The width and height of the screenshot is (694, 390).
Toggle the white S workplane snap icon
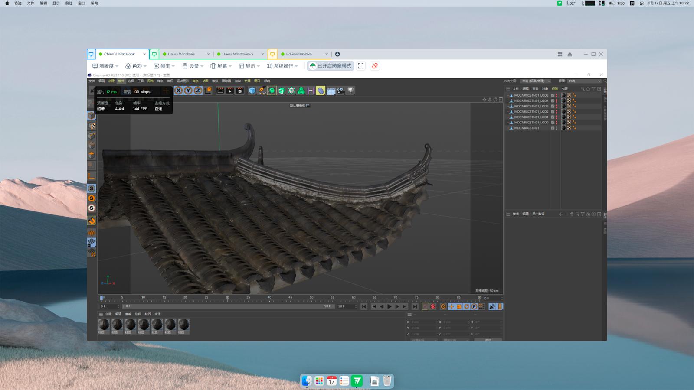click(92, 208)
